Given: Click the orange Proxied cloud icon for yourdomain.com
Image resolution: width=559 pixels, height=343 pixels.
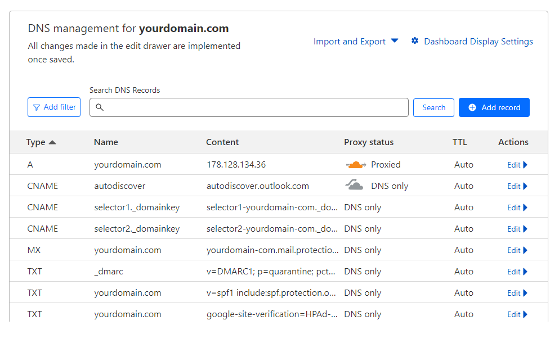Looking at the screenshot, I should tap(355, 164).
